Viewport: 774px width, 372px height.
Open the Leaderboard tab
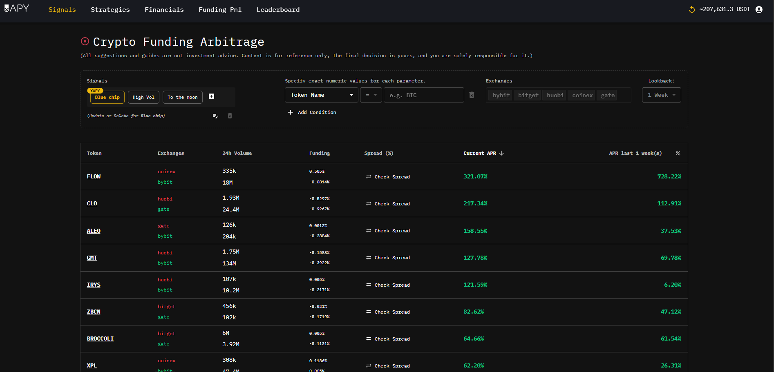point(278,9)
